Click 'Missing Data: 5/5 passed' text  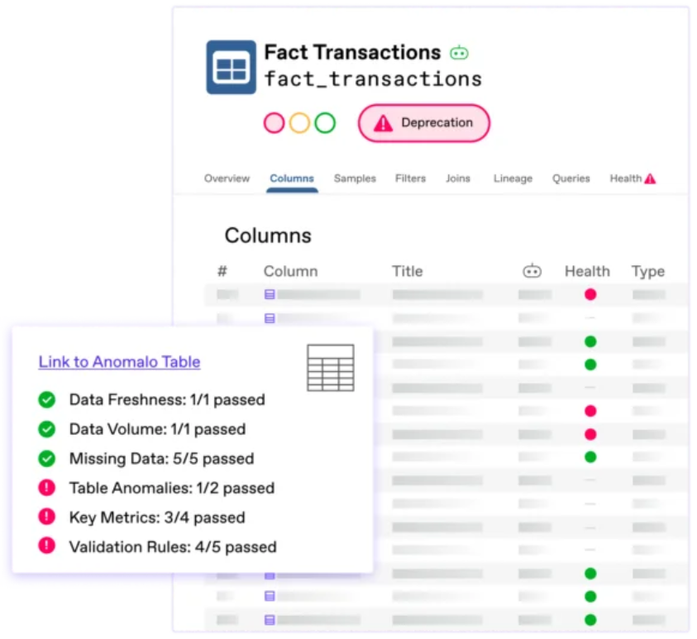coord(162,459)
